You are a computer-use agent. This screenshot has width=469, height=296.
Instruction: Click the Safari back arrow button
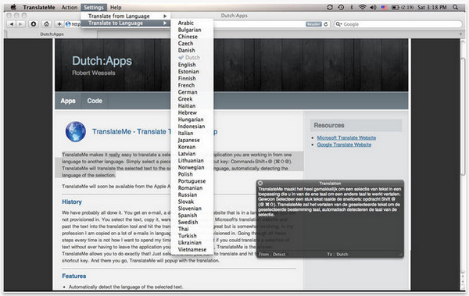tap(11, 24)
